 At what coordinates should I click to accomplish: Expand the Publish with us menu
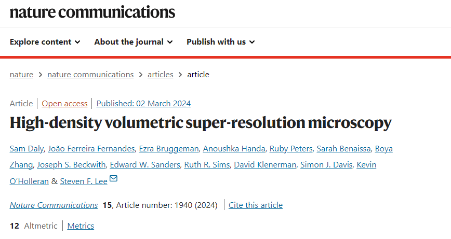[221, 42]
